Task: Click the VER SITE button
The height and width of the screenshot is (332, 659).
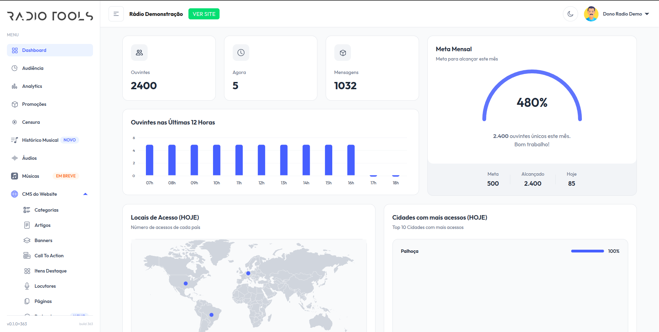Action: coord(204,14)
